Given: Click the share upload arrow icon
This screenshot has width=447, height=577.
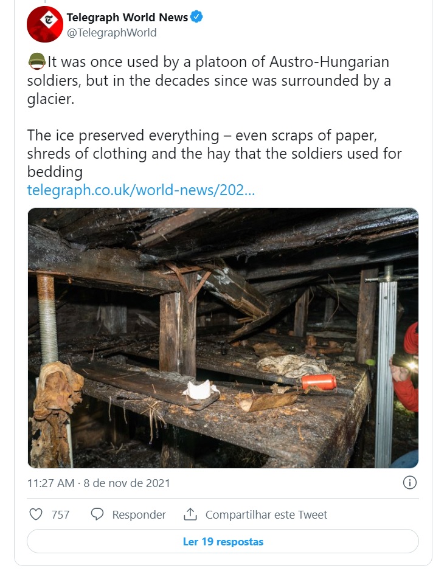Looking at the screenshot, I should pyautogui.click(x=190, y=514).
